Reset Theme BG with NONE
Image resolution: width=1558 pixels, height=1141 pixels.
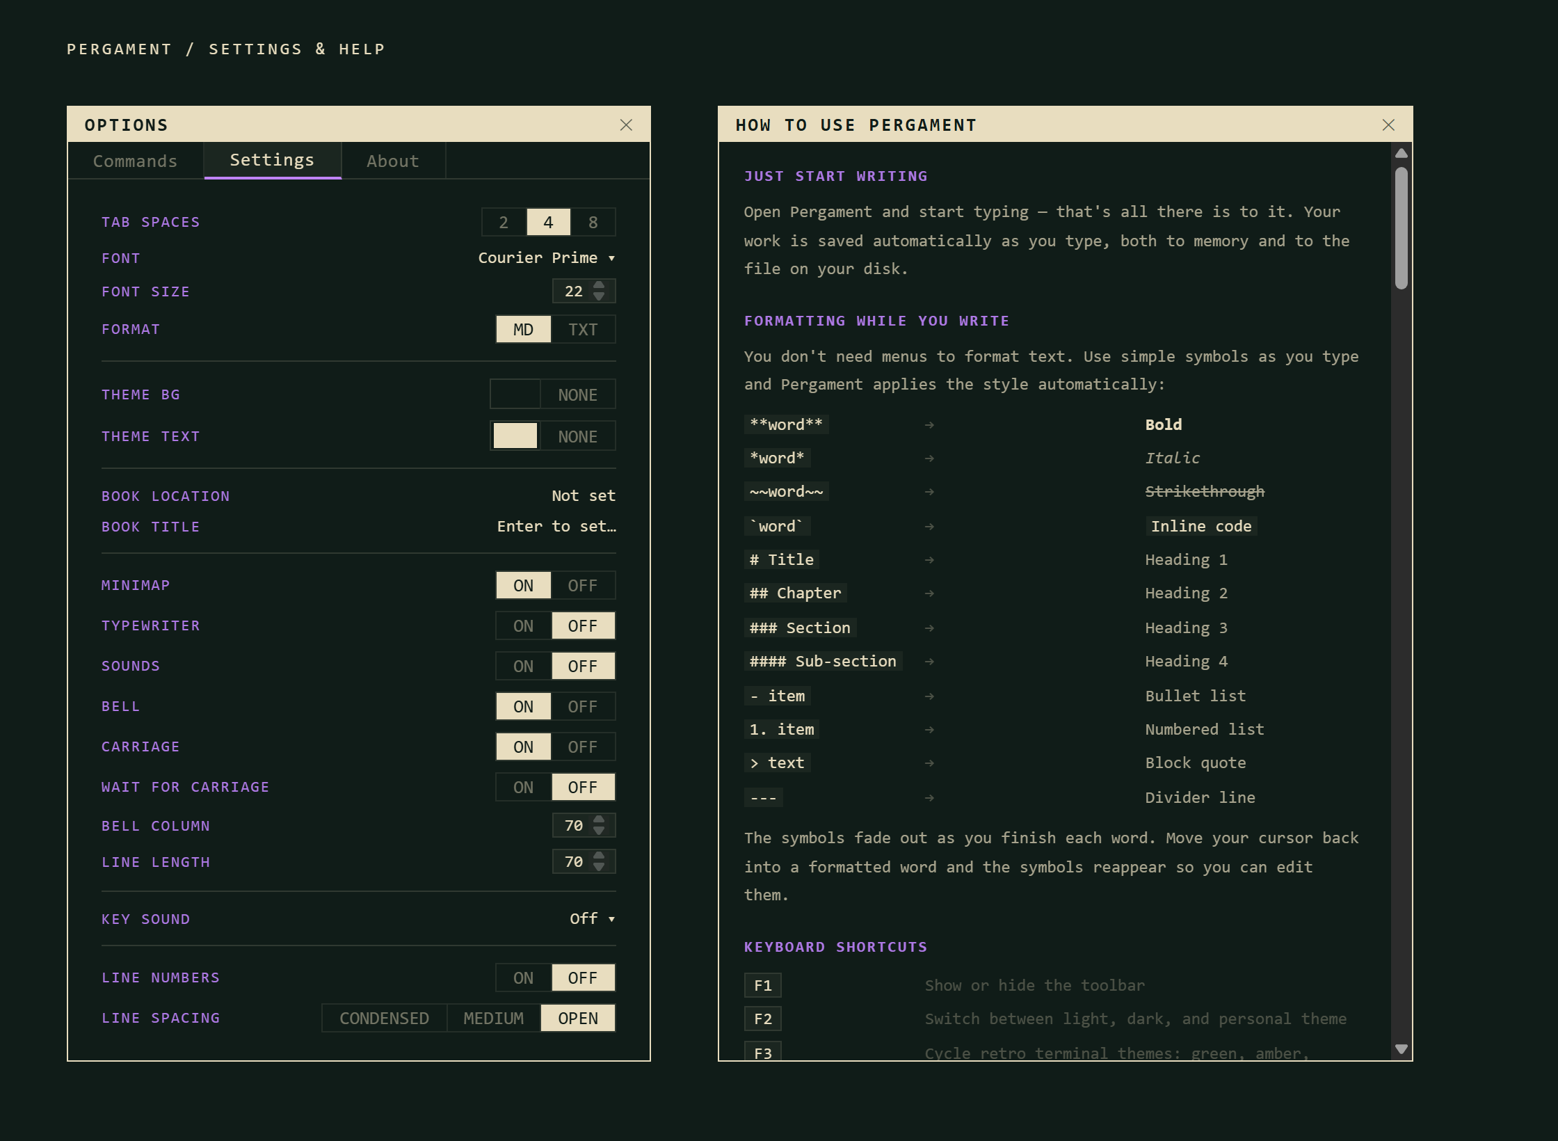[x=577, y=394]
